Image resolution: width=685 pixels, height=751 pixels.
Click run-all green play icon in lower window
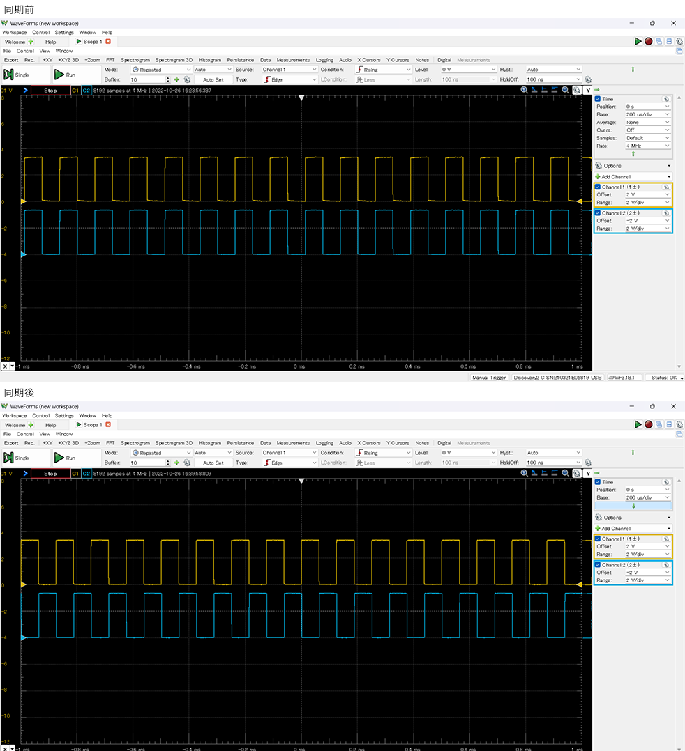pyautogui.click(x=638, y=424)
